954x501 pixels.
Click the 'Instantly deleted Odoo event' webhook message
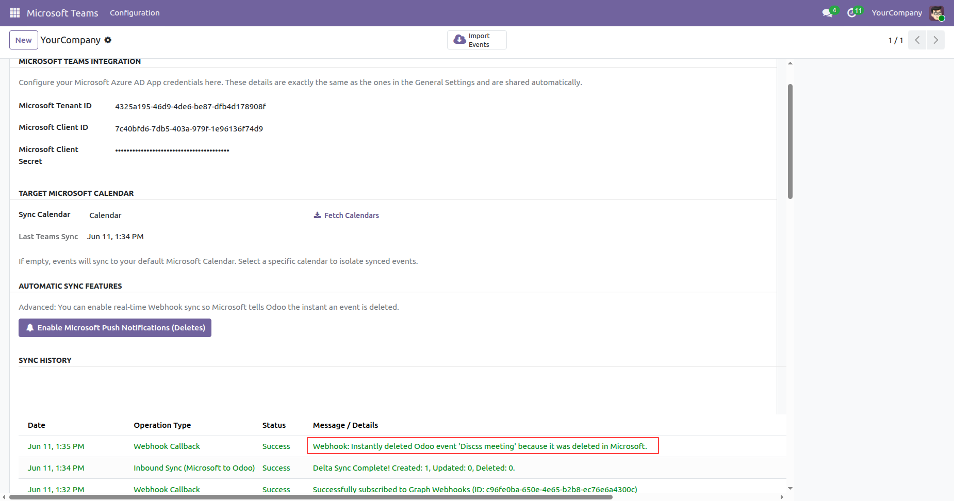[480, 446]
